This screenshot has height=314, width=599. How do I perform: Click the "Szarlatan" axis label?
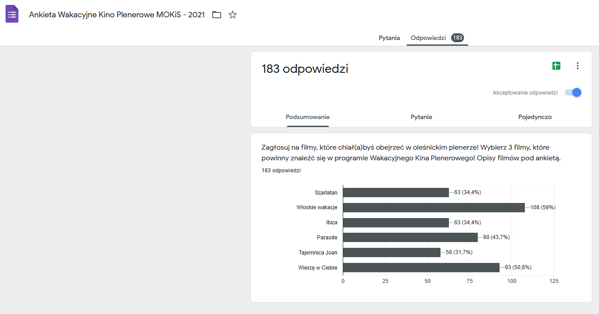(326, 193)
